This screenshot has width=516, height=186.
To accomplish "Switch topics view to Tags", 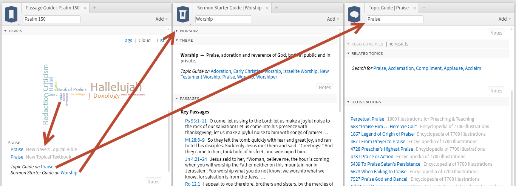I will click(127, 41).
